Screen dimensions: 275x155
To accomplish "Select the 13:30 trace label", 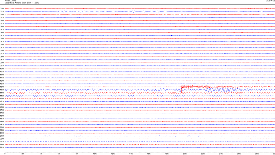I will click(2, 90).
